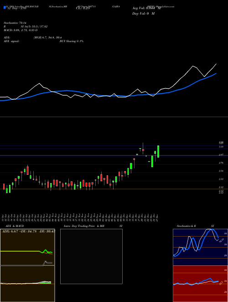This screenshot has height=302, width=228.
Task: Click the Stochastics & RSI panel title
Action: click(195, 226)
